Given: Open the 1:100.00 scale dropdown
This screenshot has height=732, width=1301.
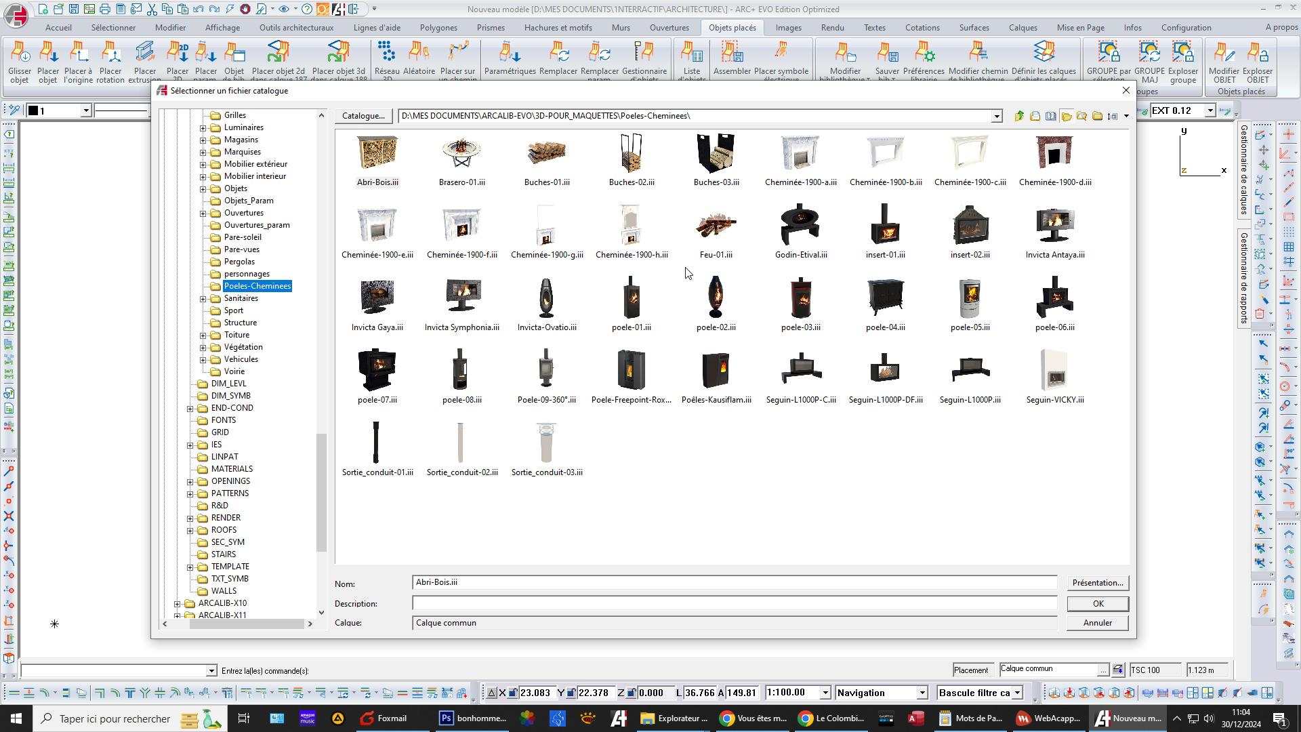Looking at the screenshot, I should (x=825, y=693).
